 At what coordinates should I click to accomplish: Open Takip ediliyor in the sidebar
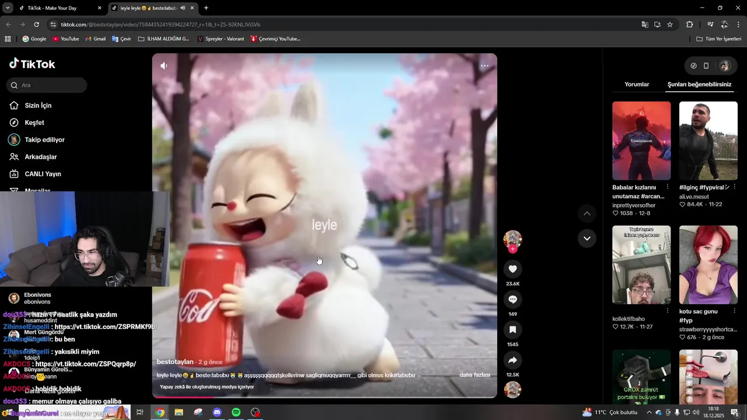click(44, 139)
